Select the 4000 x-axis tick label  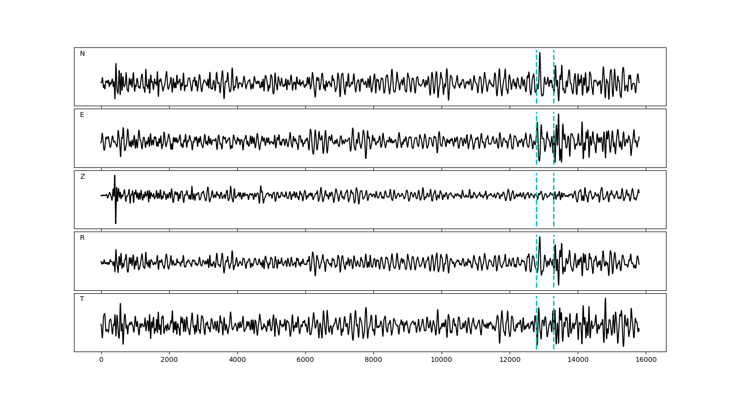(237, 360)
